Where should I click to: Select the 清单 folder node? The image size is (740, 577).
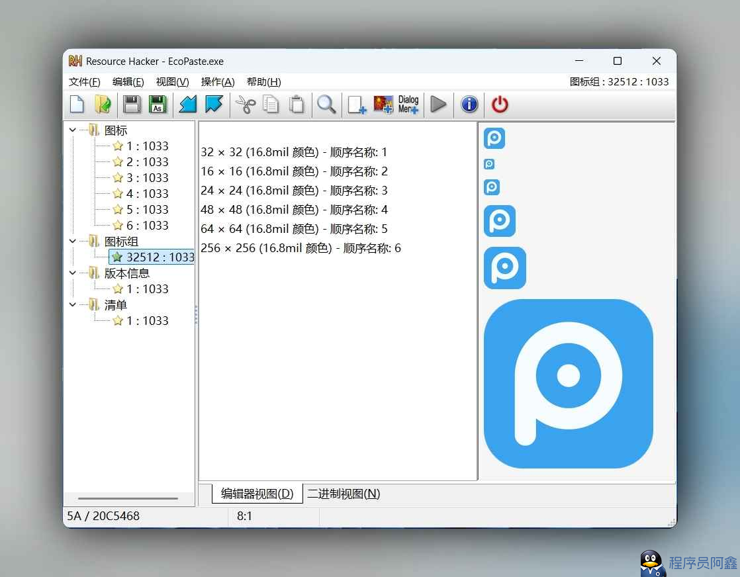[x=116, y=305]
